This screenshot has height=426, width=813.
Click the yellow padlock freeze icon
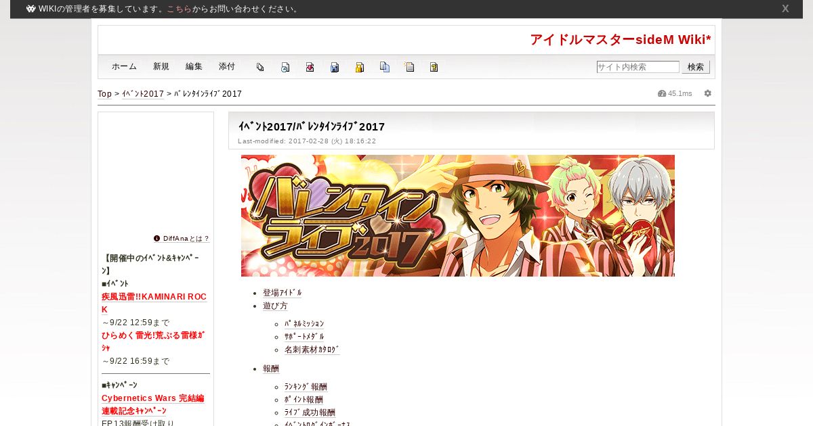click(360, 67)
